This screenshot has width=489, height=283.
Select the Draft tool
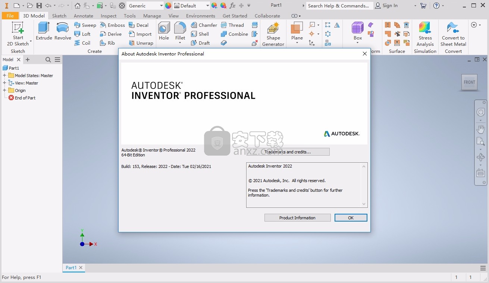[x=200, y=43]
